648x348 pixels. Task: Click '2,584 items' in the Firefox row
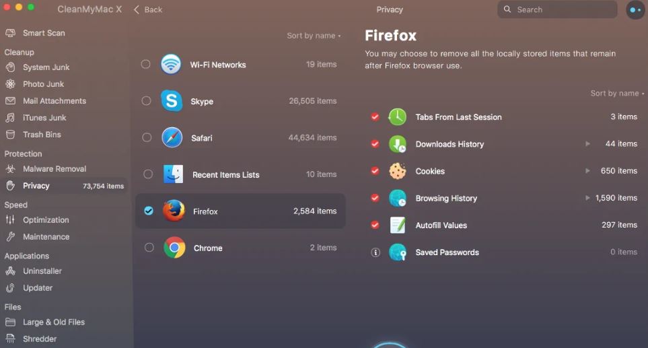pyautogui.click(x=315, y=211)
